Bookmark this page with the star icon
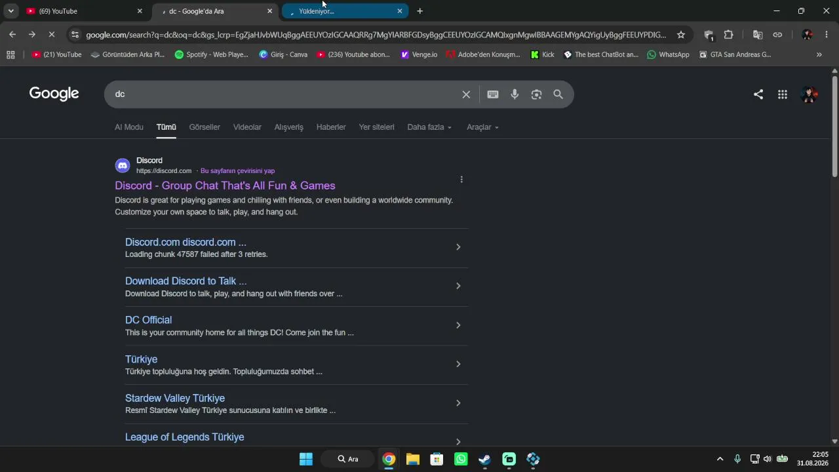Viewport: 839px width, 472px height. point(681,35)
